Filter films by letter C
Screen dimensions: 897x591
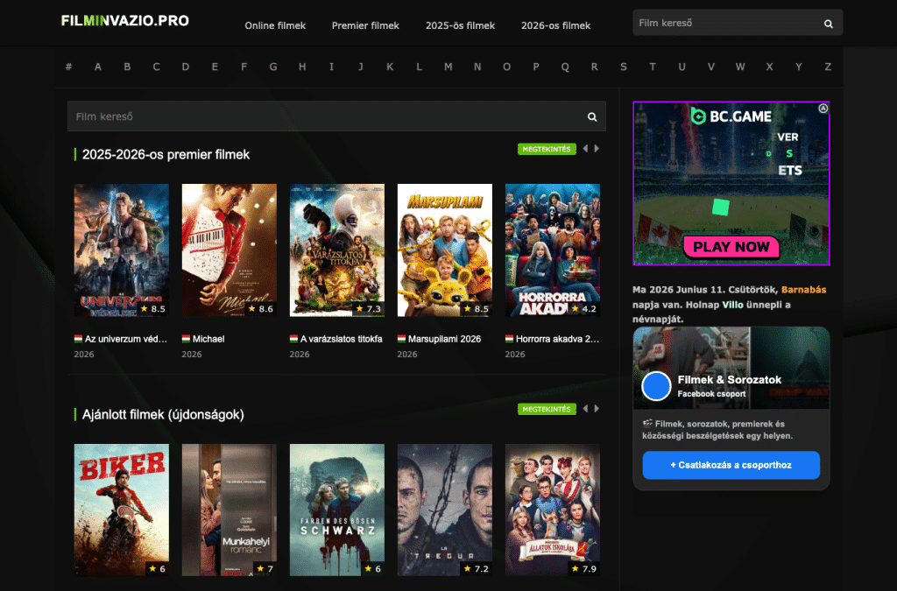coord(156,67)
